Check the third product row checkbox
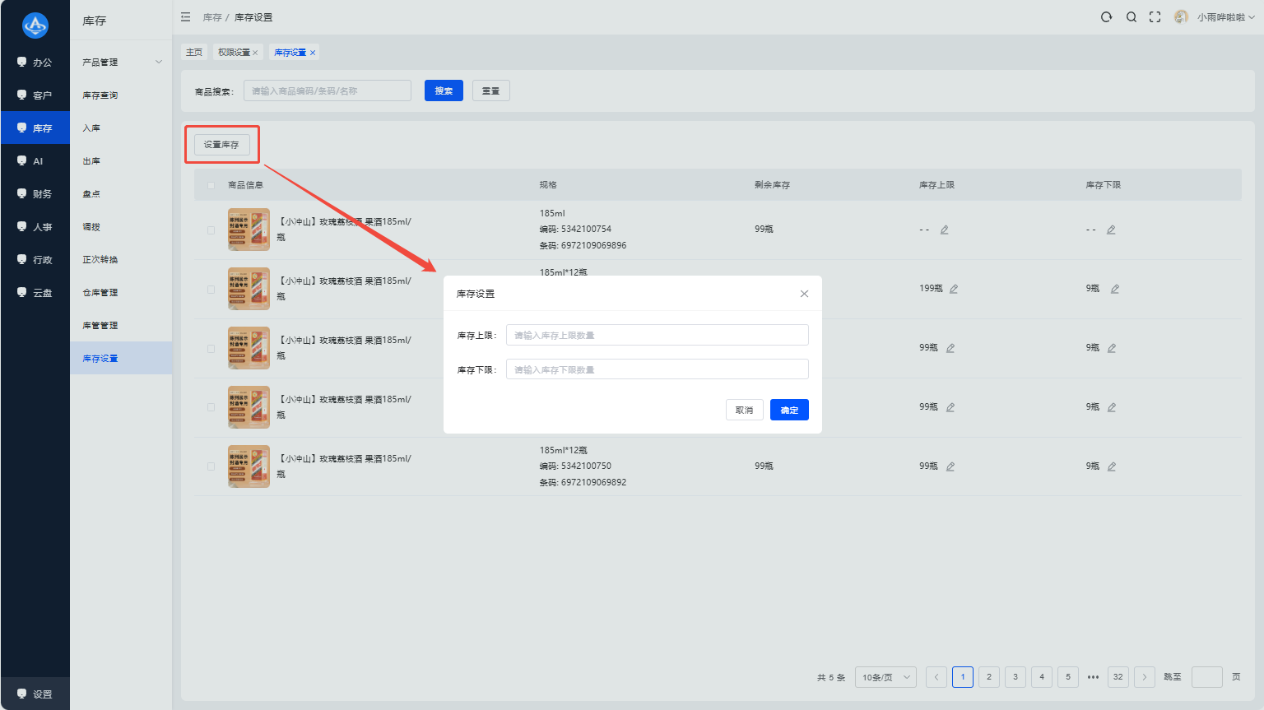This screenshot has width=1264, height=710. pos(211,349)
